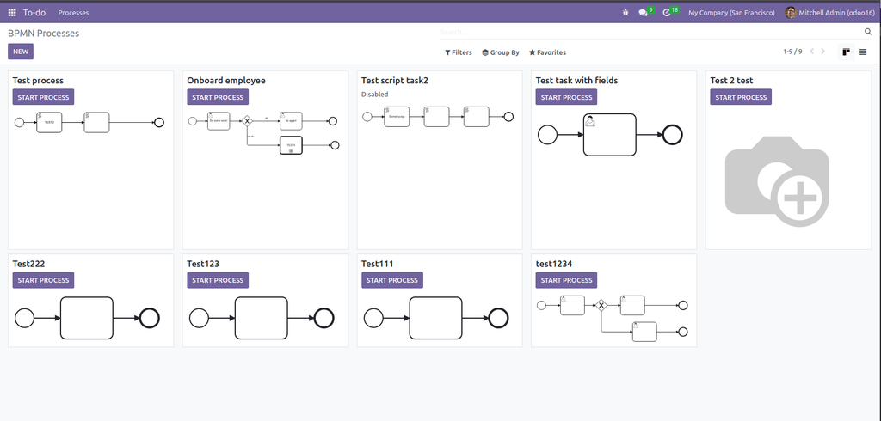
Task: Expand the Group By dropdown
Action: [501, 52]
